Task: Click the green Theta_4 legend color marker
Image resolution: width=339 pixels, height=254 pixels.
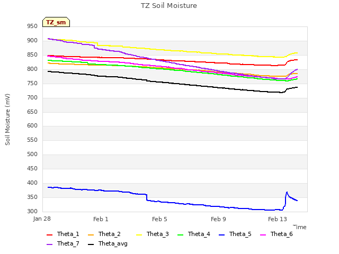Action: [x=180, y=235]
